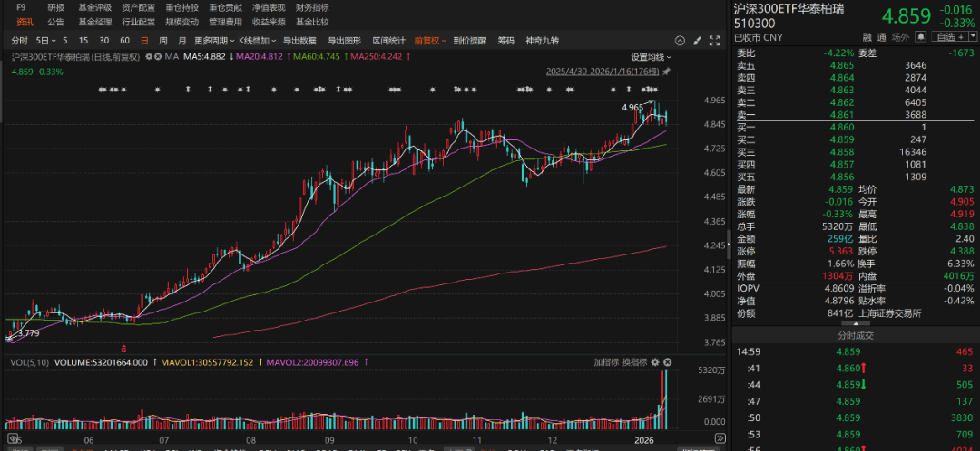Switch to the 资讯 tab
The height and width of the screenshot is (451, 980).
coord(24,21)
